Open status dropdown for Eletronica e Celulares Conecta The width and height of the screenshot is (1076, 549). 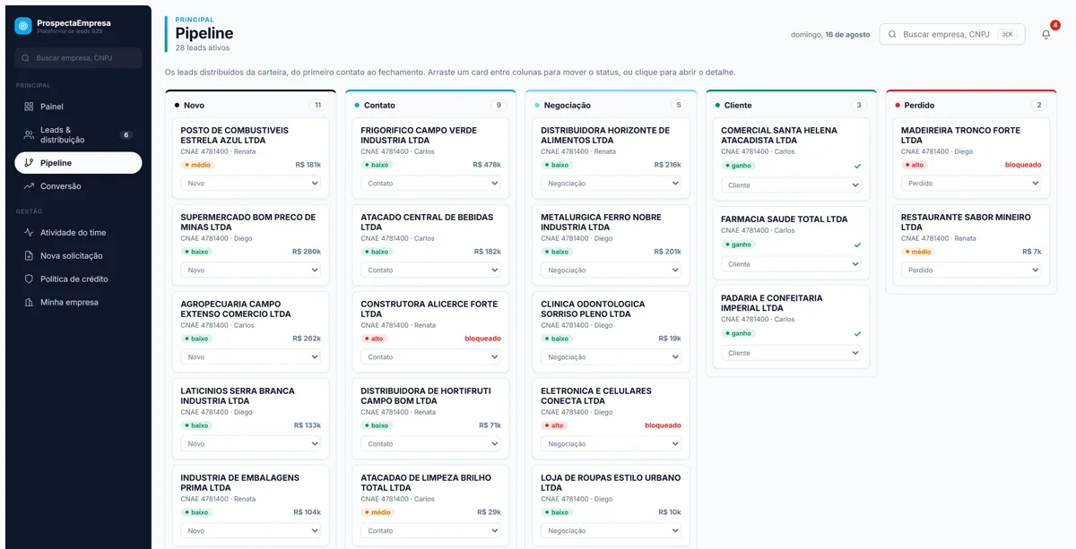(x=611, y=444)
